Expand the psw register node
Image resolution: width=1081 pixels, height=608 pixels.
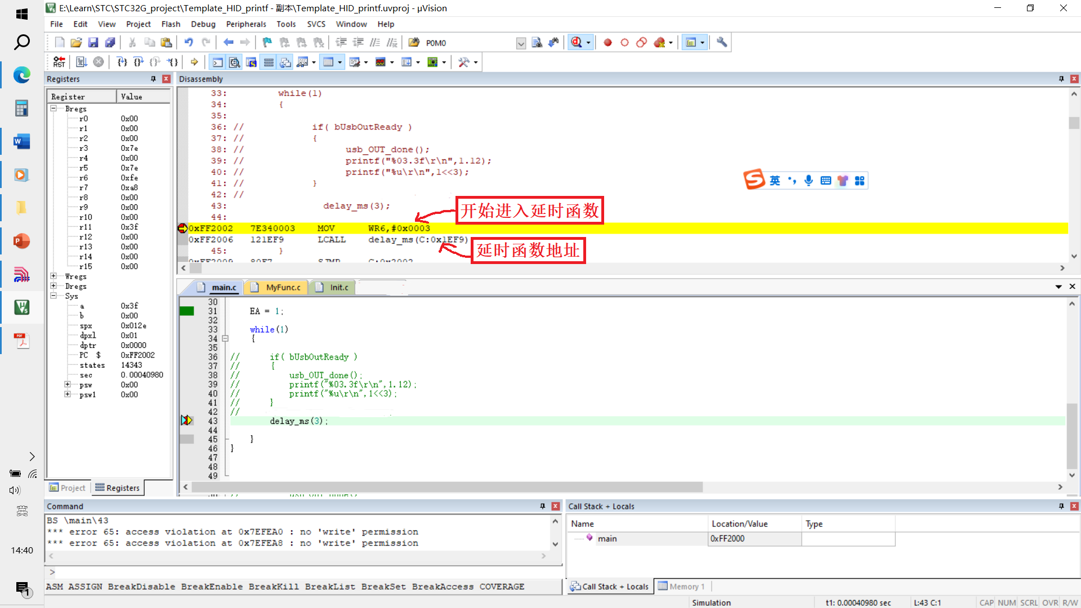pyautogui.click(x=68, y=385)
